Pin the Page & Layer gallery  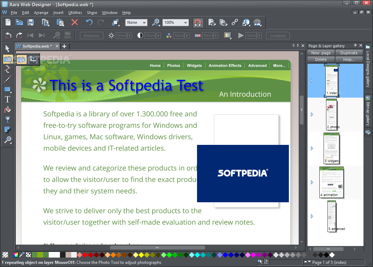click(x=355, y=45)
